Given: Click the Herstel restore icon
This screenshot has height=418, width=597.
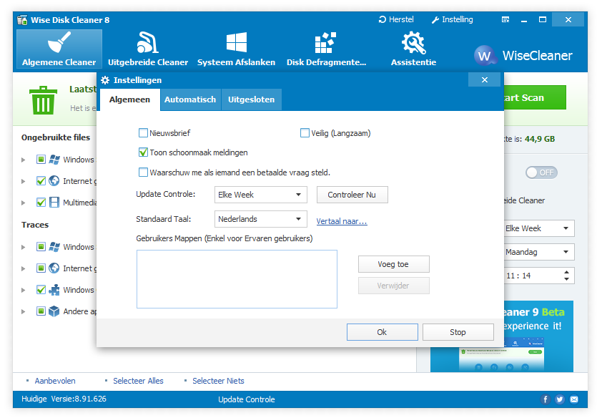Looking at the screenshot, I should click(383, 19).
